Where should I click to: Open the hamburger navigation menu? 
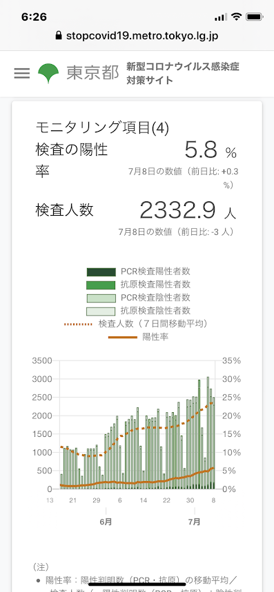[x=22, y=73]
